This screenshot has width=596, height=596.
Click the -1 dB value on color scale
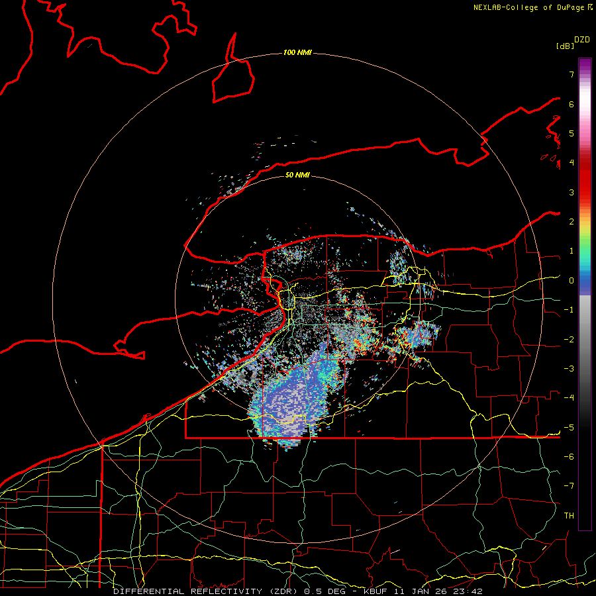pos(569,310)
